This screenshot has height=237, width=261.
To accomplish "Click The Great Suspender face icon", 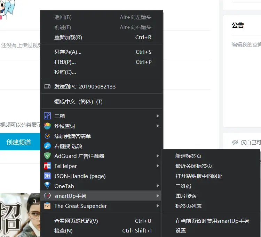I will (47, 206).
